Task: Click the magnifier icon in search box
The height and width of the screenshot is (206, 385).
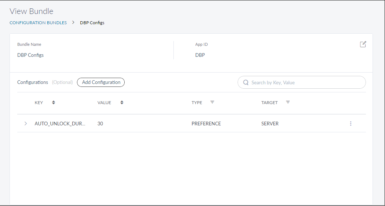Action: coord(246,82)
